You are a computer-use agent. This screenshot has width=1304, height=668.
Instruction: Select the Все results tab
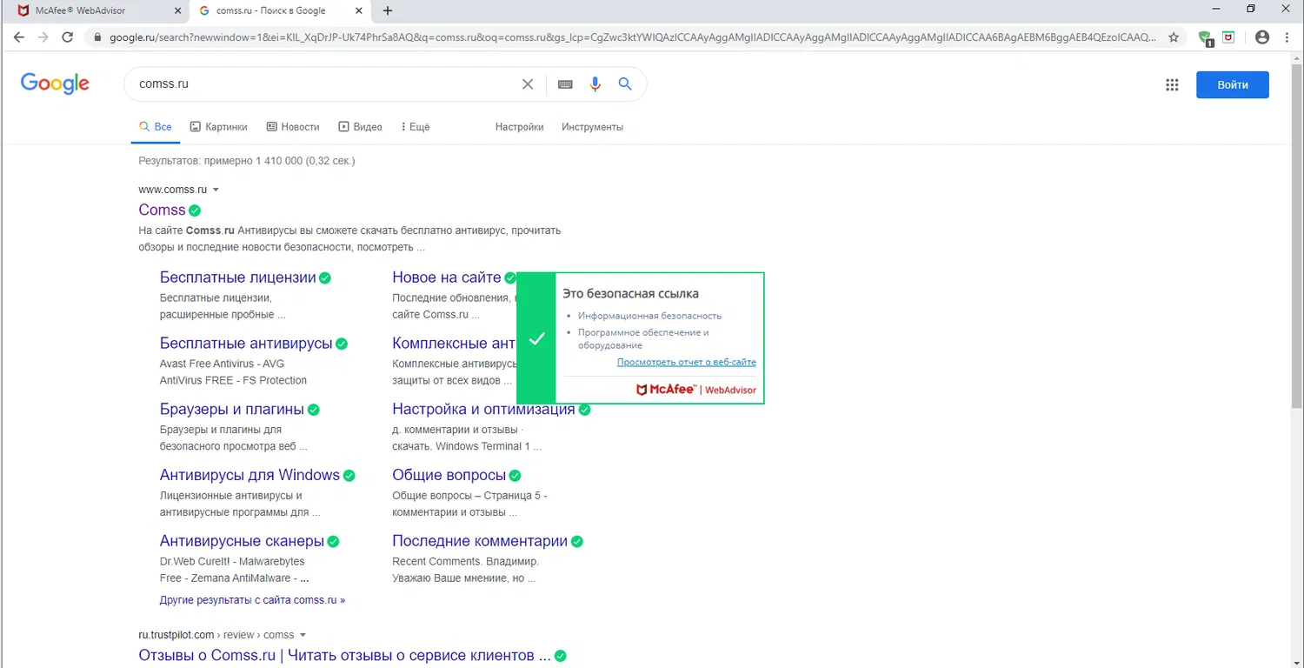coord(156,127)
